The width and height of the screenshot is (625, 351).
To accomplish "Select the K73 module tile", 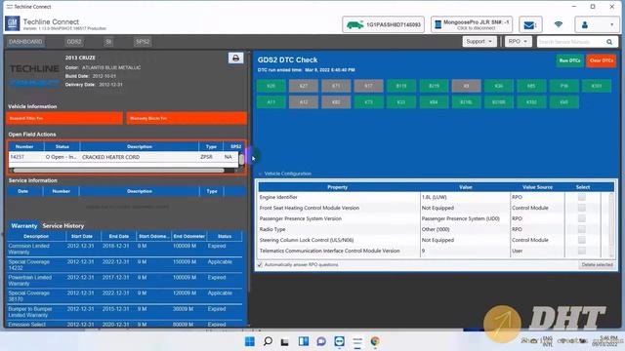I will [369, 102].
